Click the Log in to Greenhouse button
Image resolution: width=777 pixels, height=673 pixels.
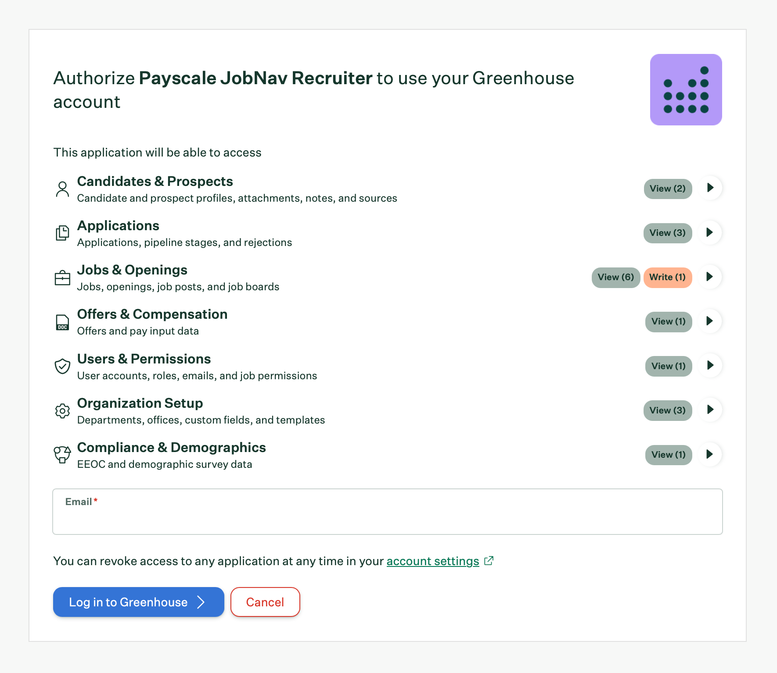(139, 602)
